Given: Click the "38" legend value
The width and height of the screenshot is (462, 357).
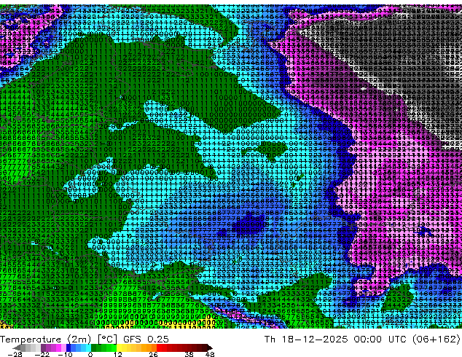Looking at the screenshot, I should coord(189,354).
